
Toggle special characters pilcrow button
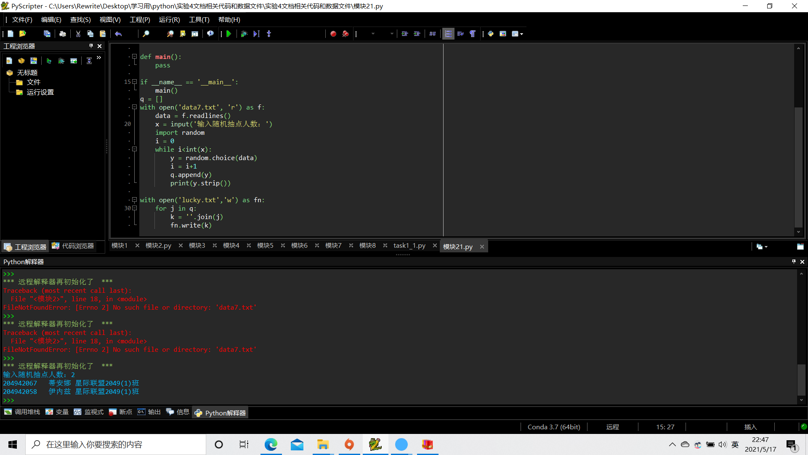click(x=473, y=34)
